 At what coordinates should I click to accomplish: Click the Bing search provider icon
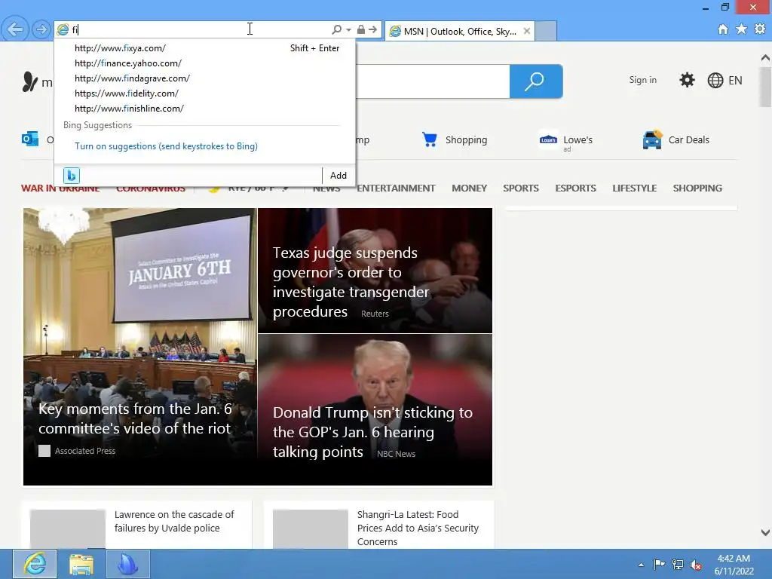point(72,175)
